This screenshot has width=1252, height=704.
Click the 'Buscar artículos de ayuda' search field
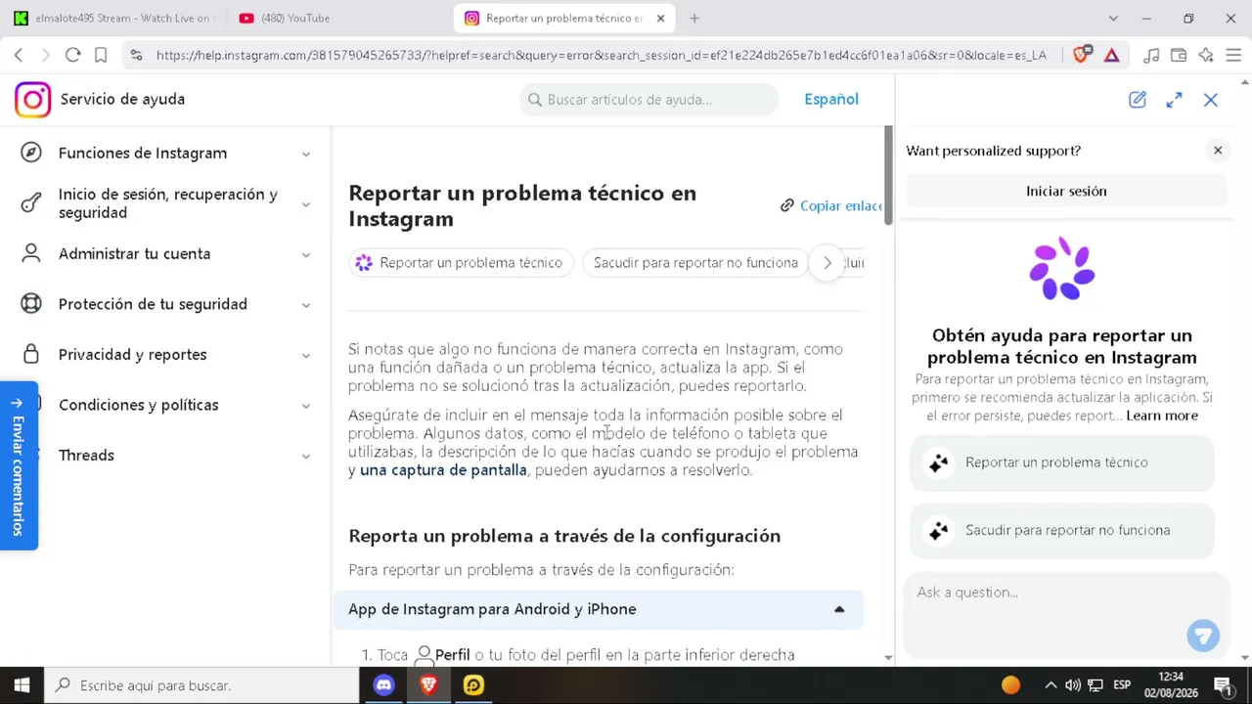click(x=648, y=100)
